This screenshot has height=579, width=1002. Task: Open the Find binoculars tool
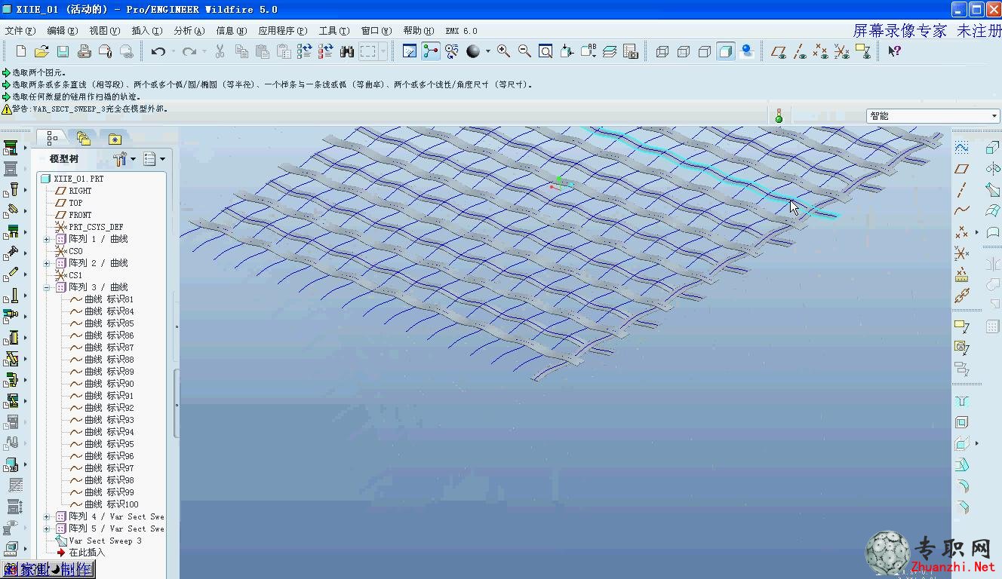347,51
